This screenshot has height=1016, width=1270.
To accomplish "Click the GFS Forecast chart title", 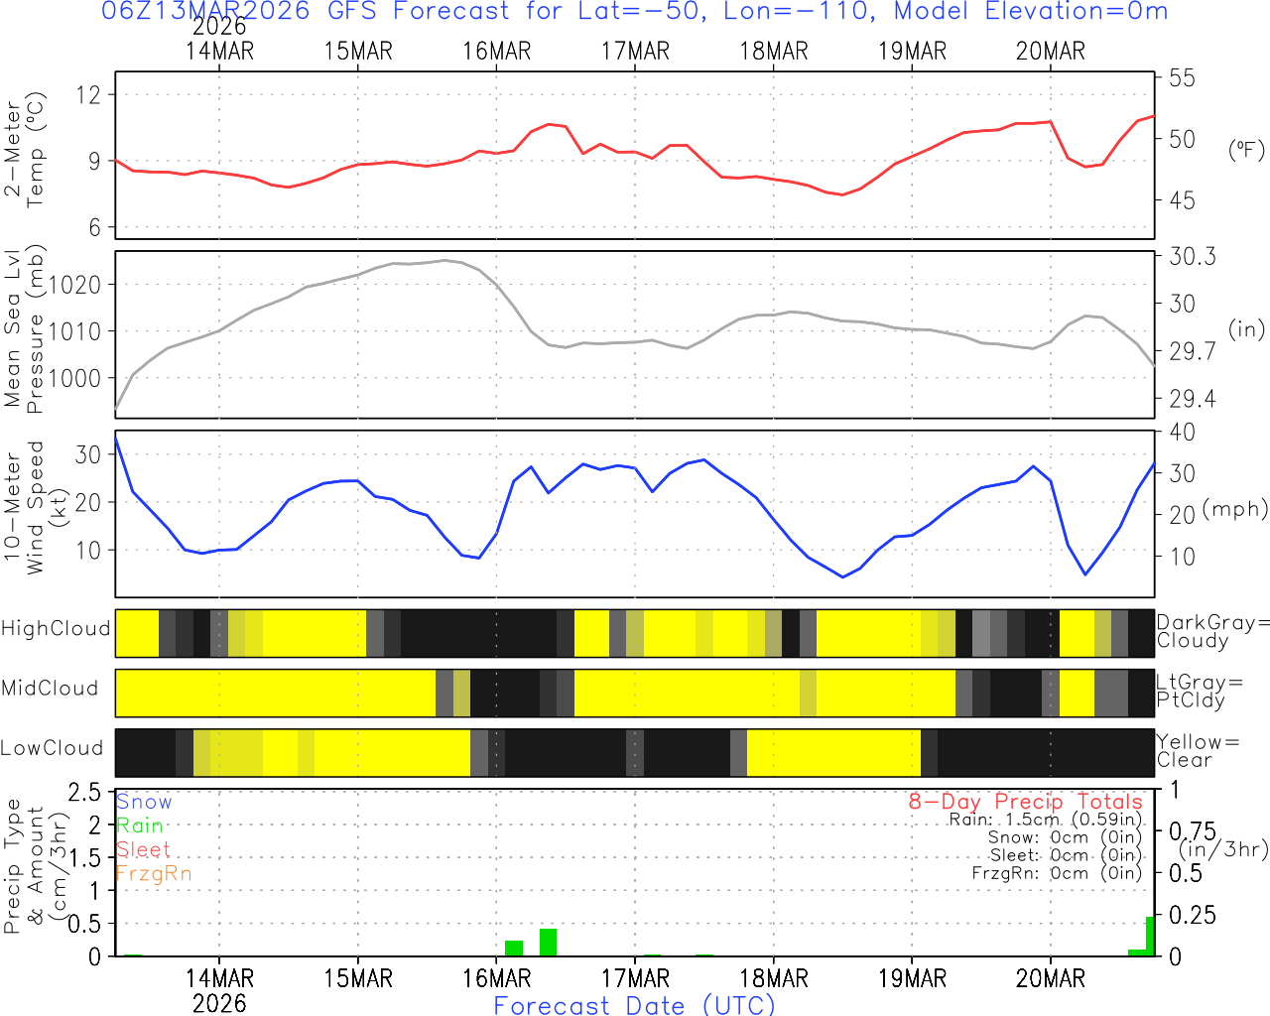I will pos(635,12).
